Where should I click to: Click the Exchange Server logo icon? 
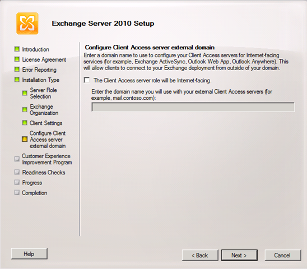click(27, 24)
